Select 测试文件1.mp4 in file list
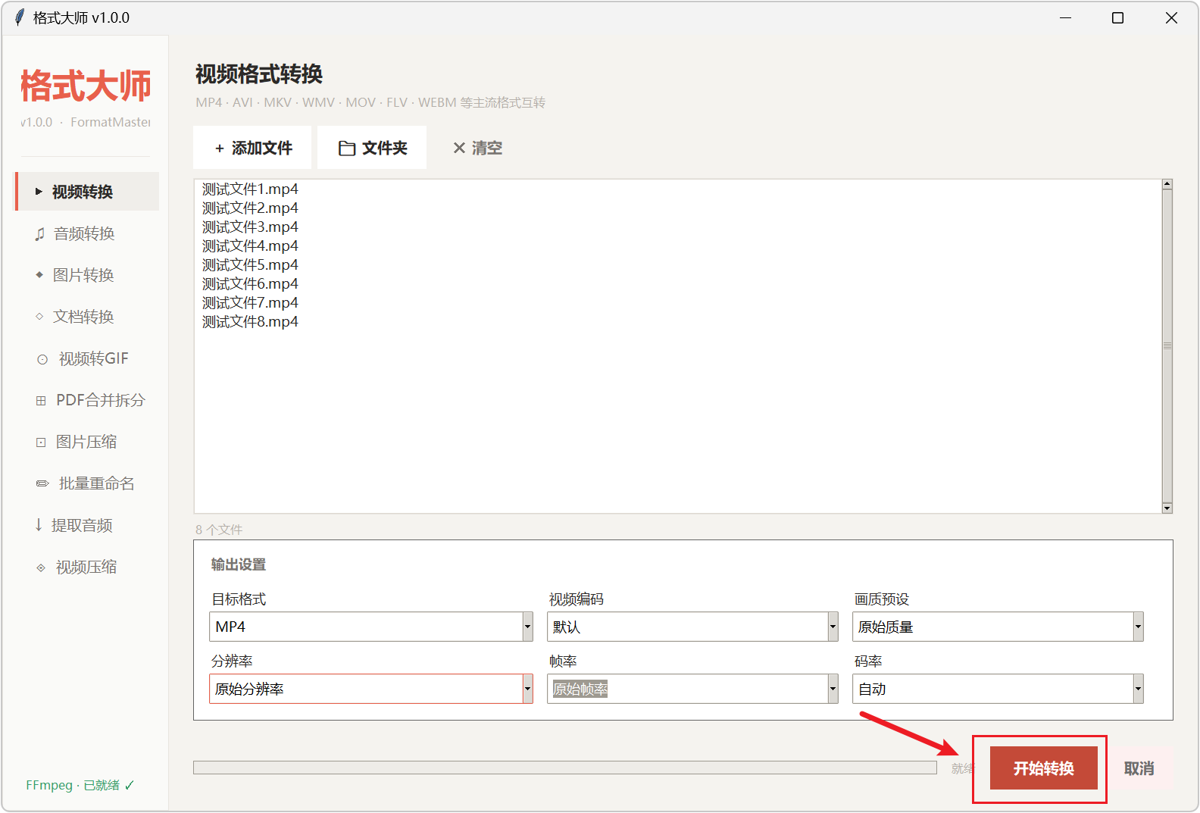 250,189
